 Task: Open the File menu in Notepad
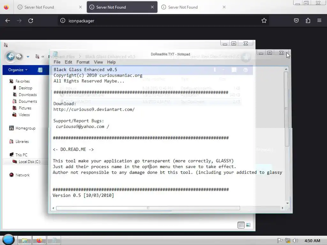[x=57, y=62]
